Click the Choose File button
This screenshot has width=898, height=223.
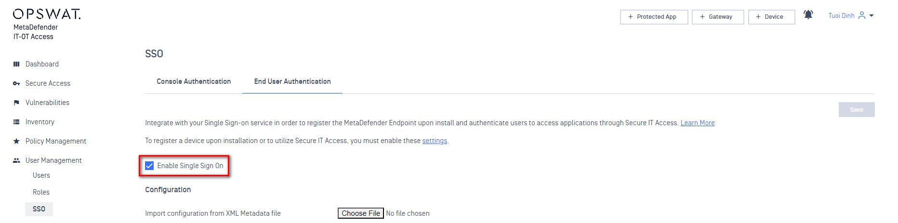coord(360,213)
